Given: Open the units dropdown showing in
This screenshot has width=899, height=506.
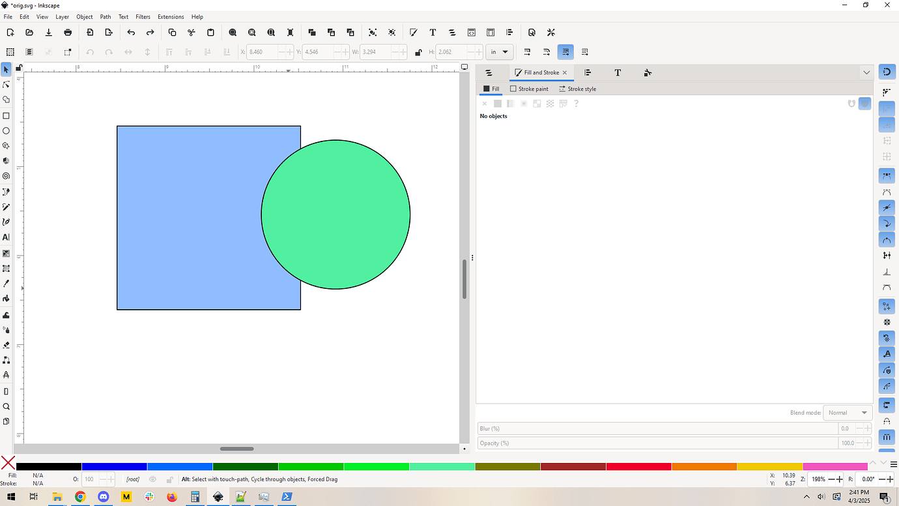Looking at the screenshot, I should [500, 52].
